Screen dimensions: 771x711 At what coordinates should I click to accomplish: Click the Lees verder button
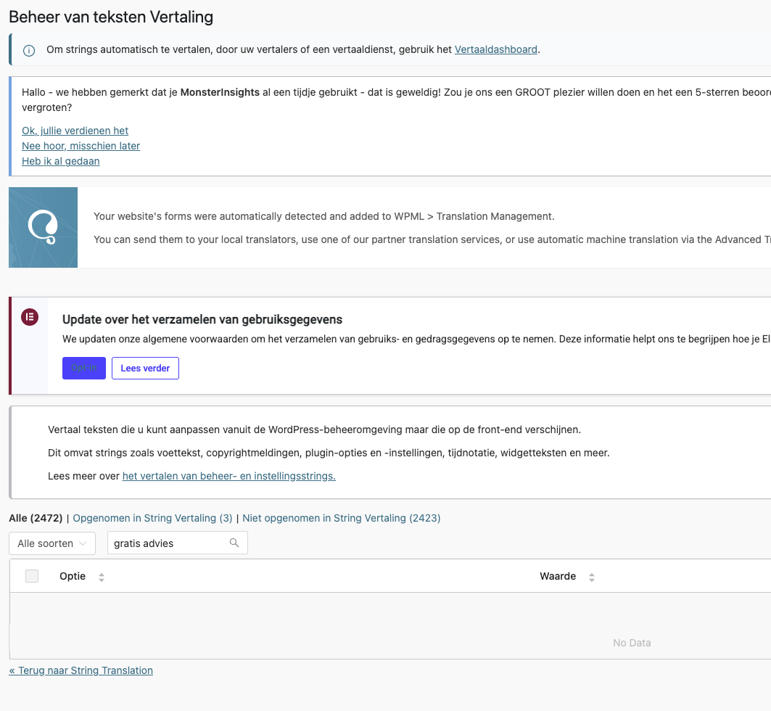pyautogui.click(x=145, y=368)
